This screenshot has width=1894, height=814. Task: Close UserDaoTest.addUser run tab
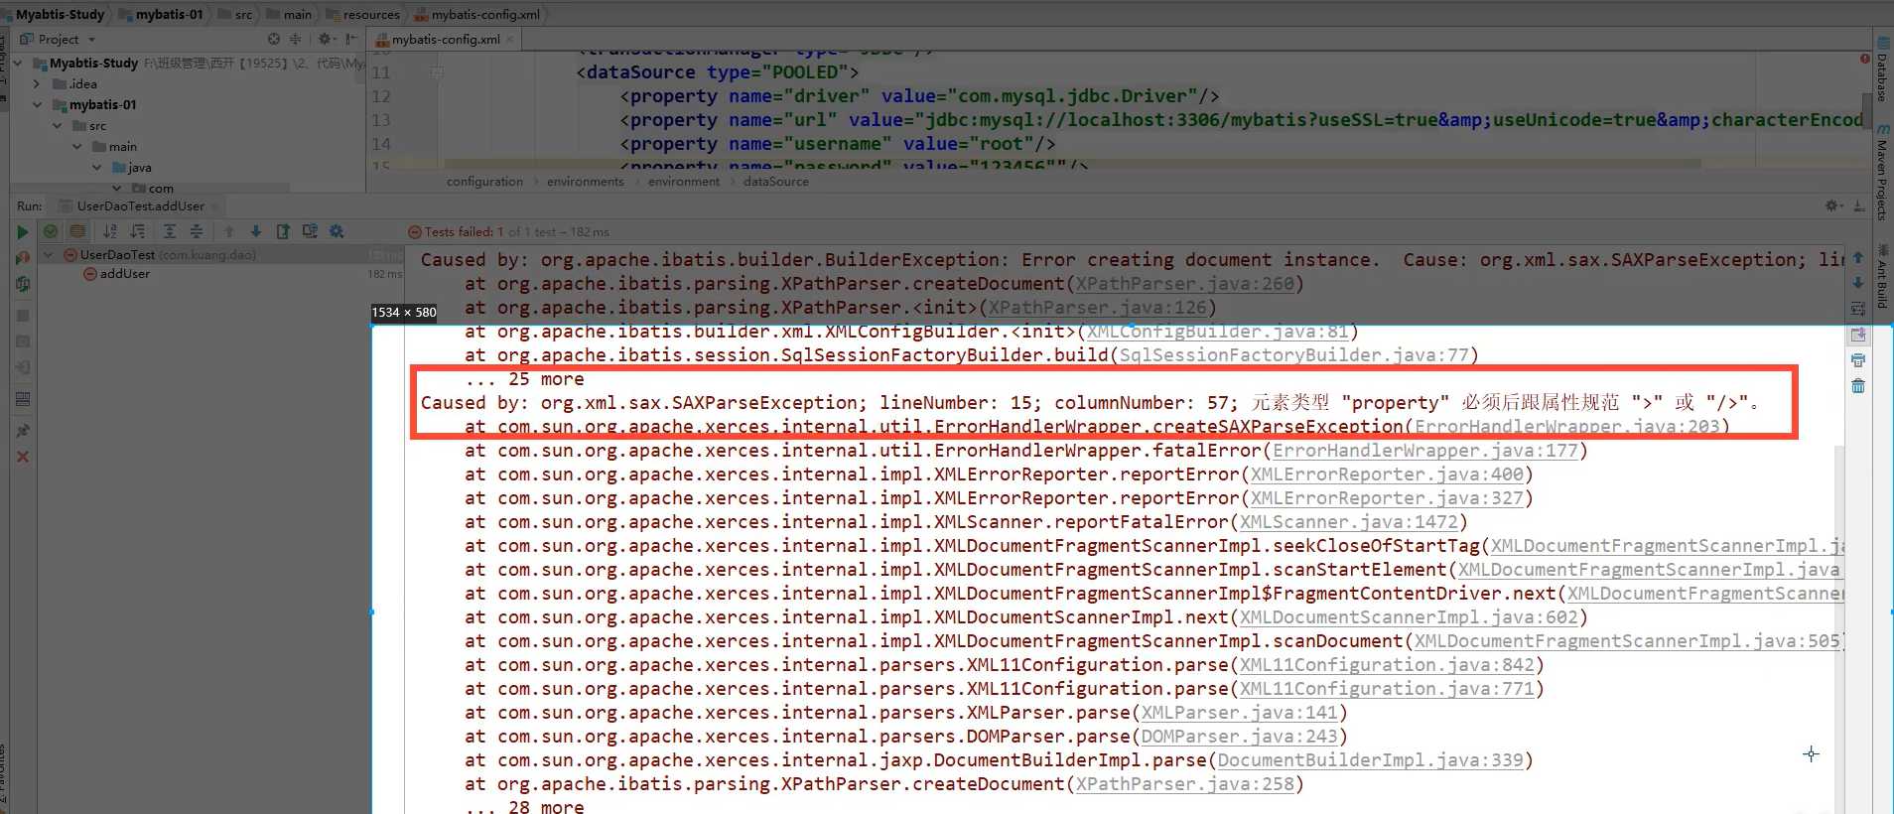[x=214, y=205]
